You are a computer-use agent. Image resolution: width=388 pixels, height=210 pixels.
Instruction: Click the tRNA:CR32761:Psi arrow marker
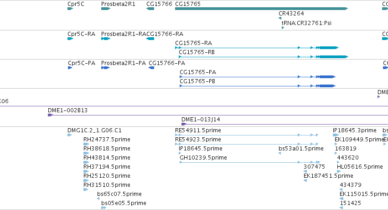pos(283,28)
